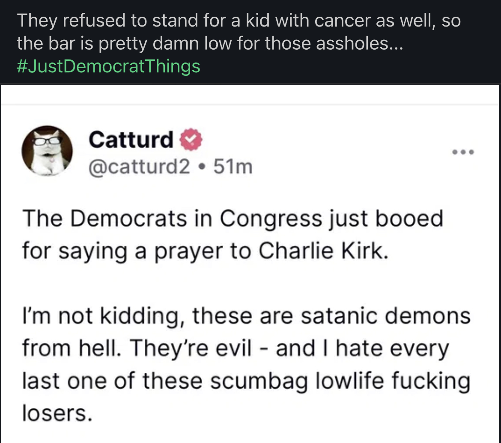Click the caption line "the bar is pretty damn low"
This screenshot has height=443, width=501.
pyautogui.click(x=209, y=44)
